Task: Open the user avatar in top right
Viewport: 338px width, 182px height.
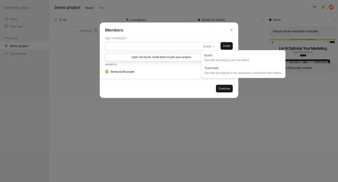Action: (331, 7)
